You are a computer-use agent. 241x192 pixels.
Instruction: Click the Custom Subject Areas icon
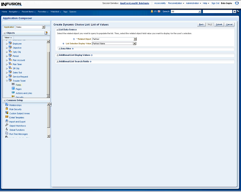pos(7,113)
